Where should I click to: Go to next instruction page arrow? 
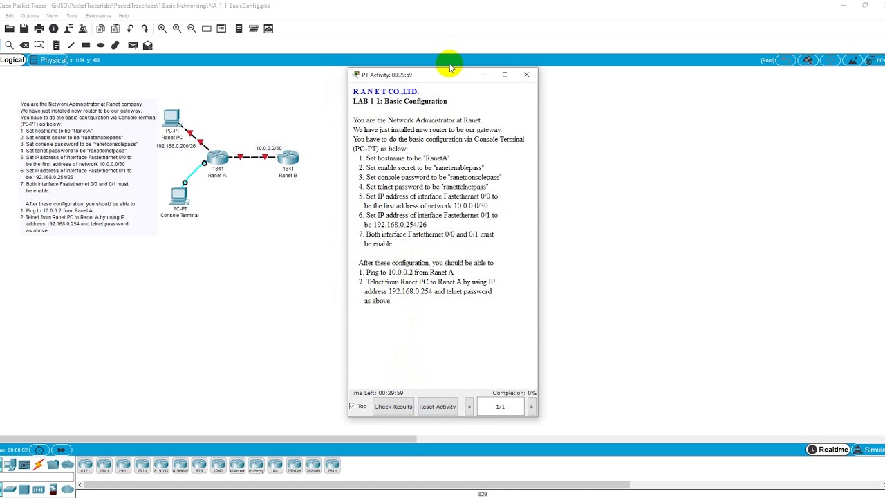531,407
